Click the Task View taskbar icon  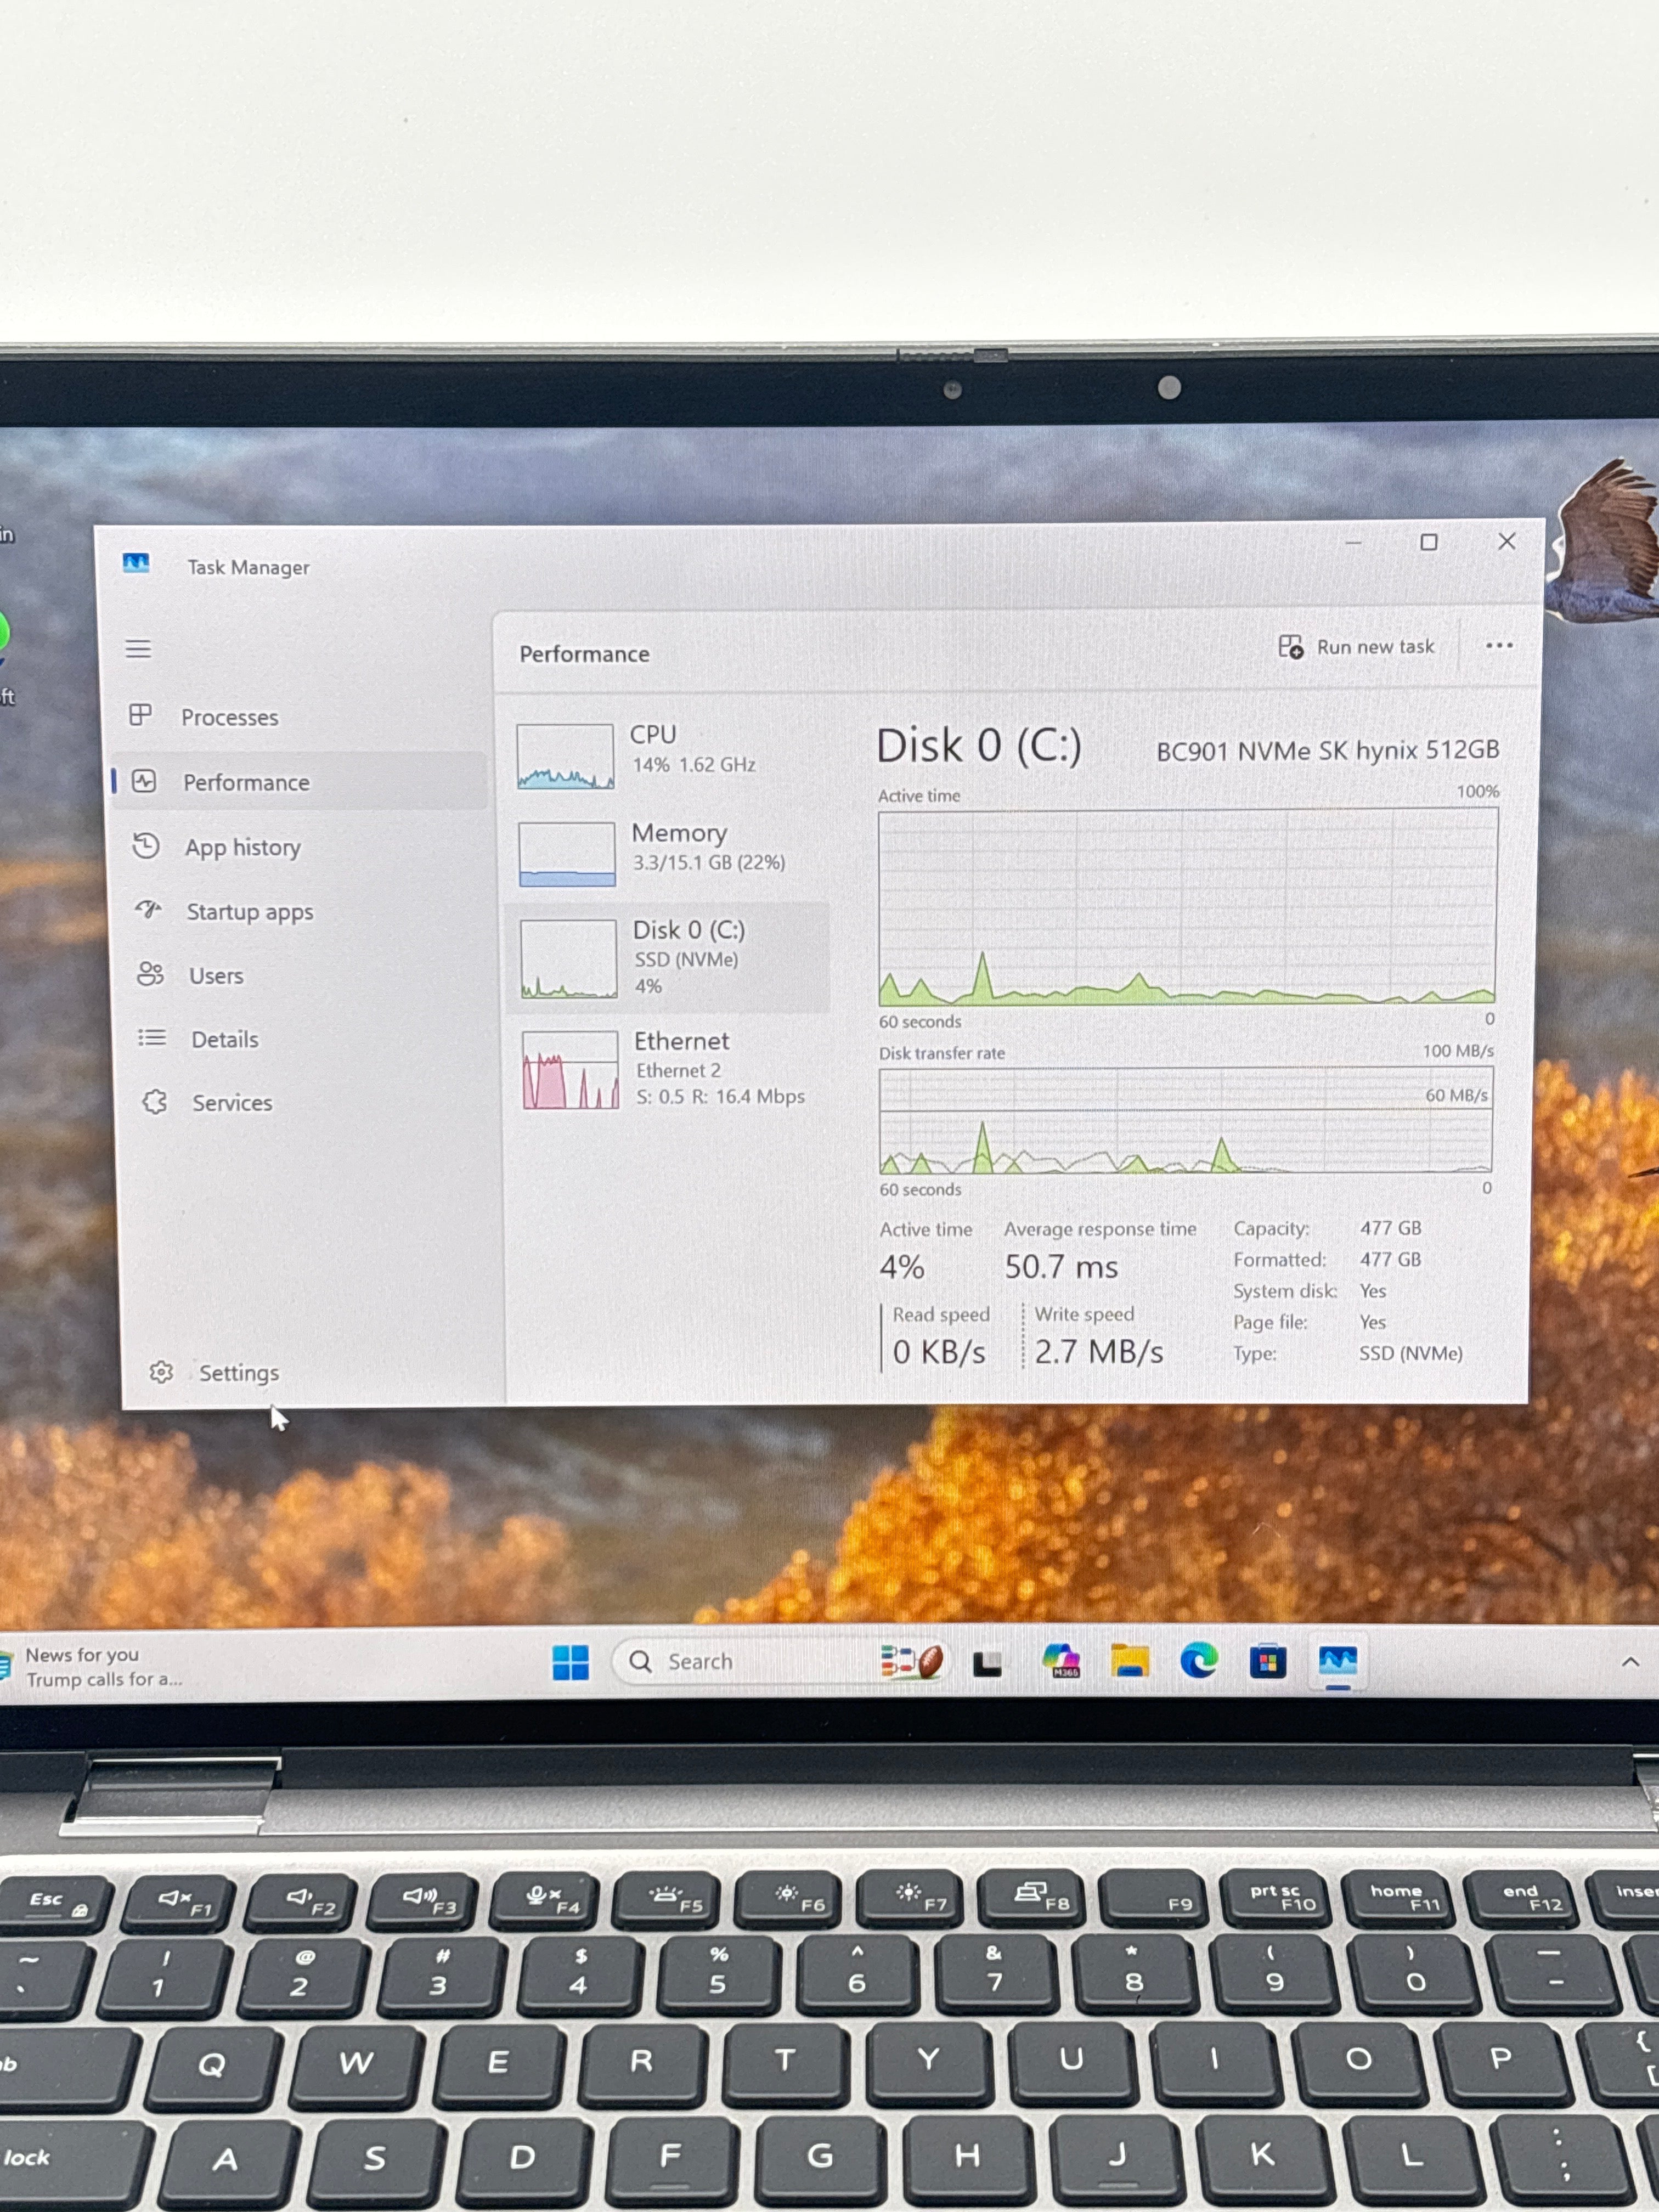988,1663
